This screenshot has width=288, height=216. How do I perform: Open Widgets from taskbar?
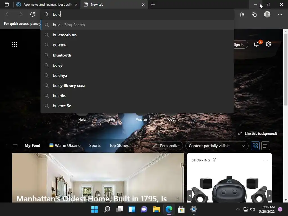click(132, 209)
